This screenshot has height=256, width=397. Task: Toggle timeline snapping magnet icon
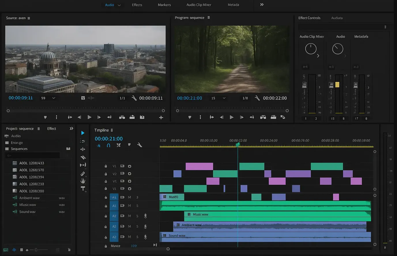coord(108,145)
